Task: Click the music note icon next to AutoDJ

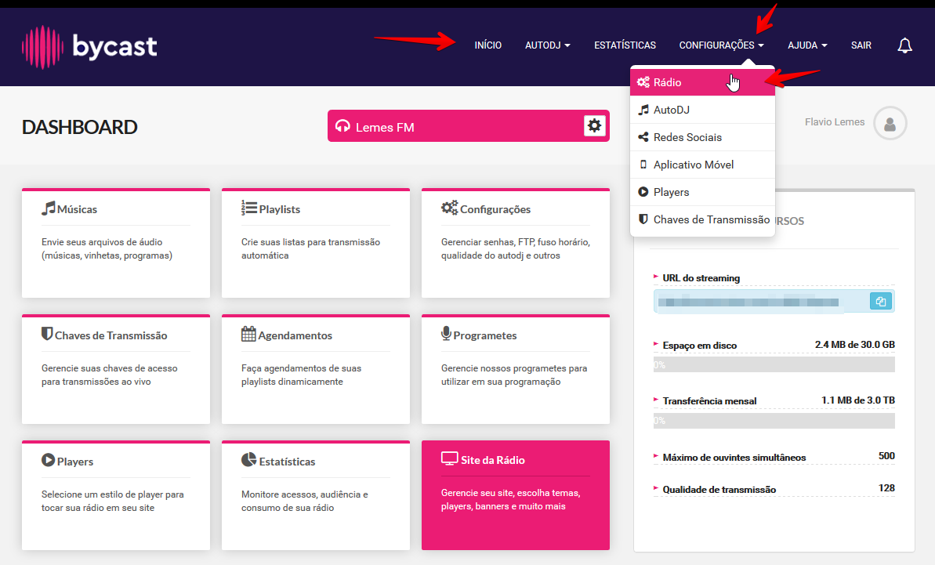Action: (643, 110)
